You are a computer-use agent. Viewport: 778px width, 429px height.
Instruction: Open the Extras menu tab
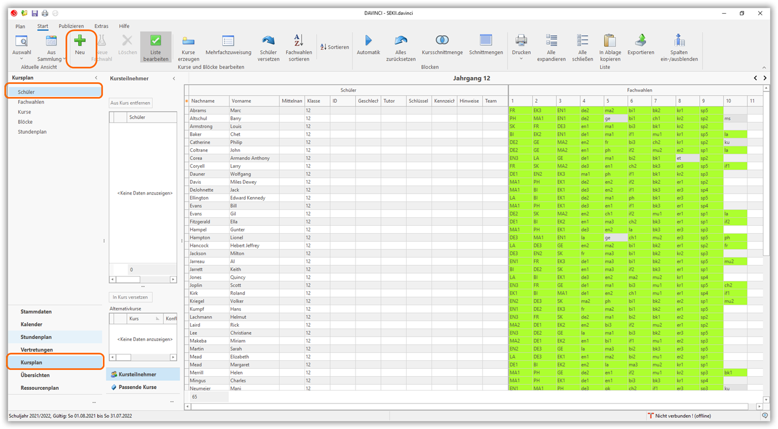pyautogui.click(x=102, y=26)
